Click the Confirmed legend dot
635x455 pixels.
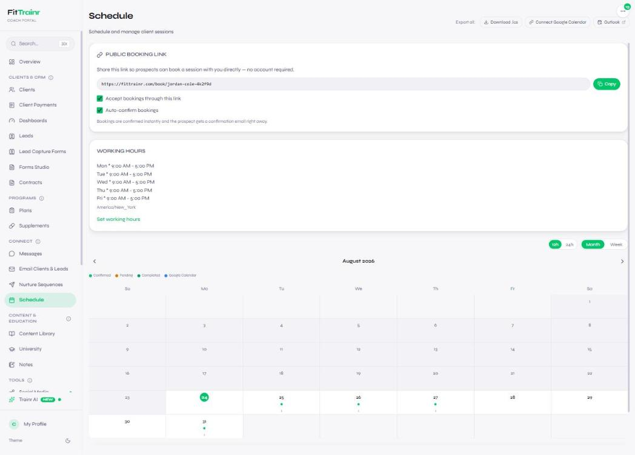90,276
